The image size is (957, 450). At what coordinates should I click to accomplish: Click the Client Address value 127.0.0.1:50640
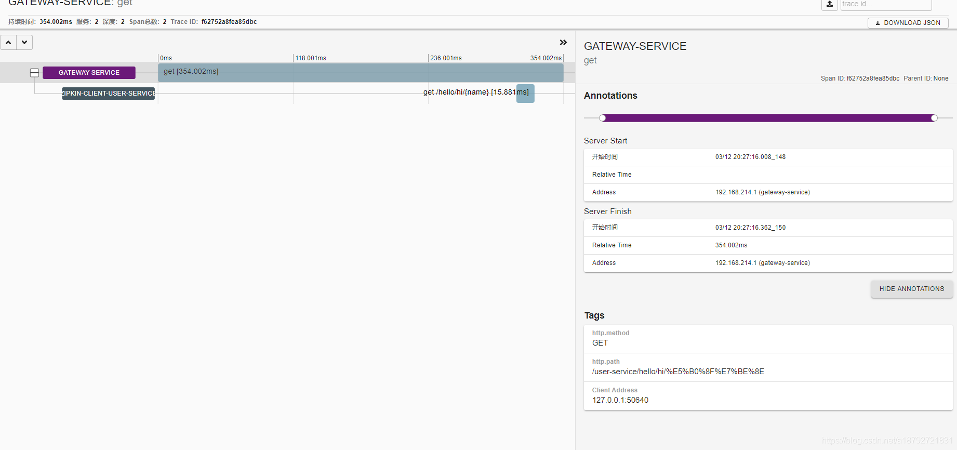[620, 400]
